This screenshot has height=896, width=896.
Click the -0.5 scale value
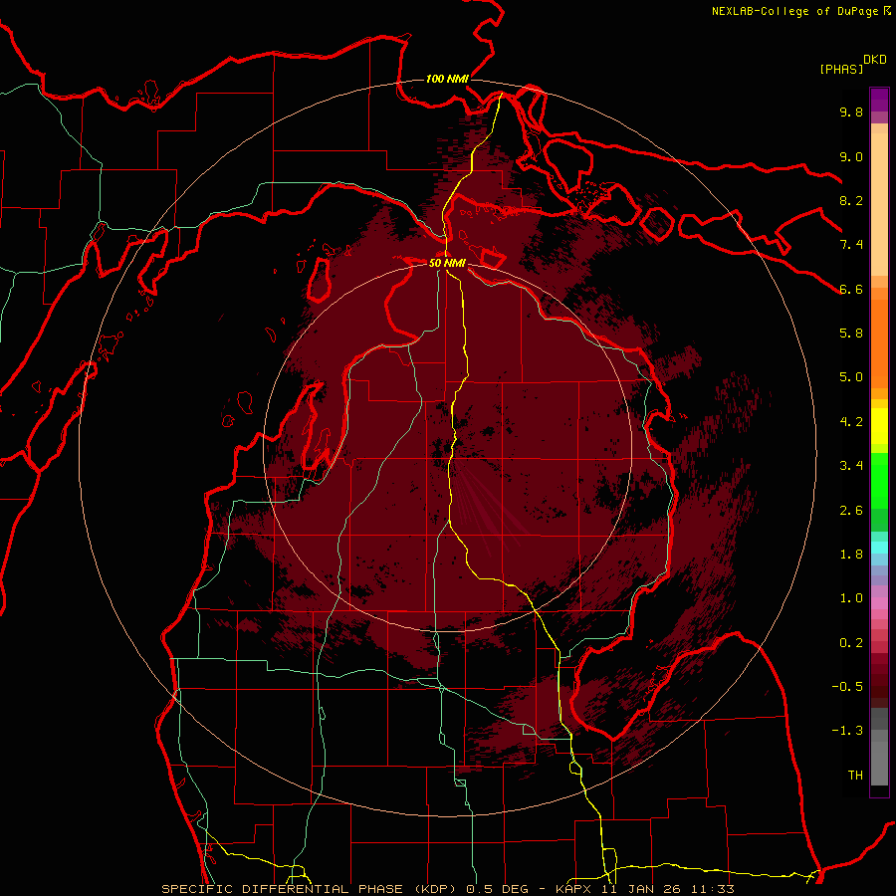(847, 687)
